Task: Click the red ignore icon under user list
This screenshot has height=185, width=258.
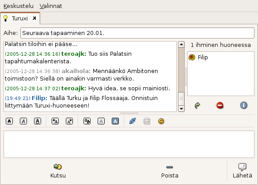Action: point(220,105)
